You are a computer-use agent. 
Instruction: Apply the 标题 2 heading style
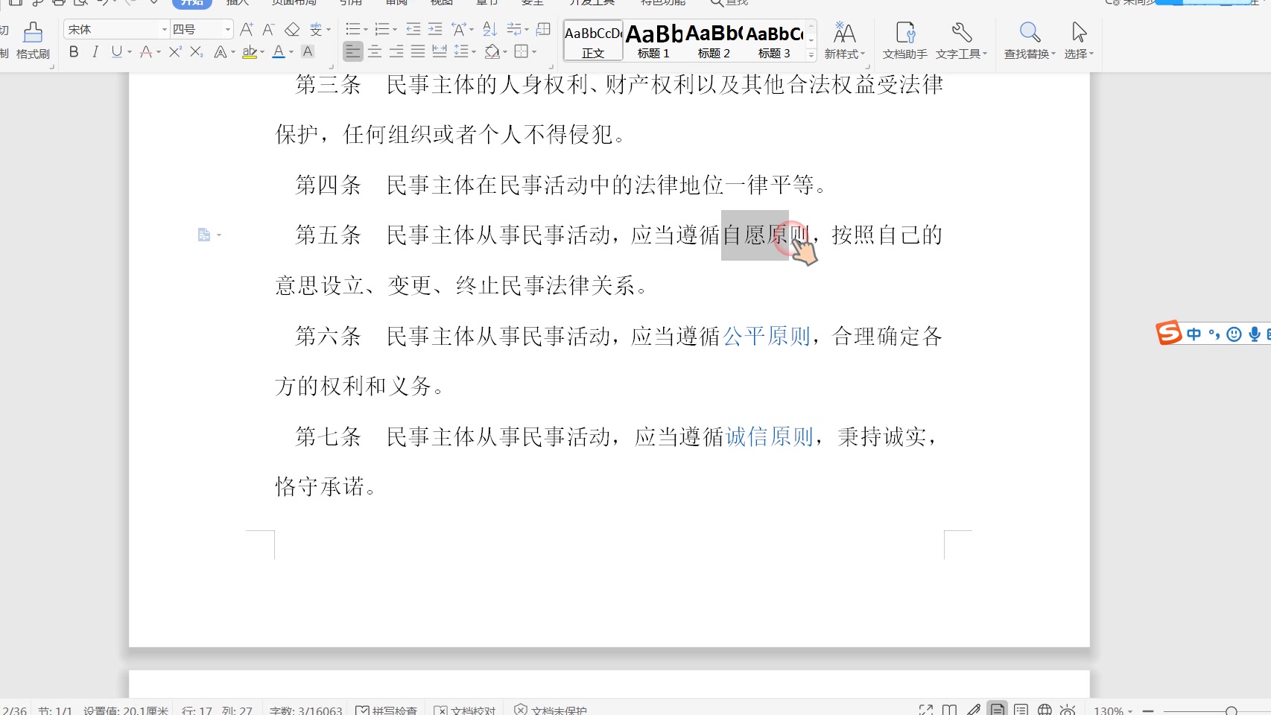click(714, 40)
